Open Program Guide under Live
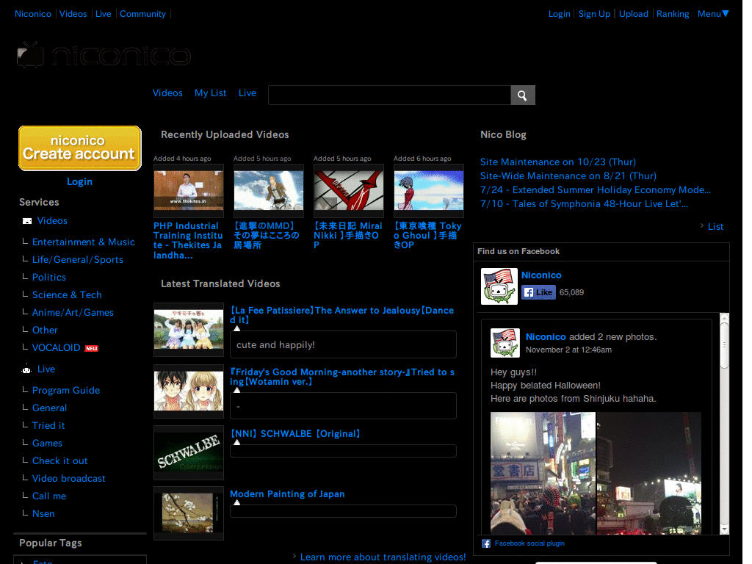752x564 pixels. [x=66, y=391]
